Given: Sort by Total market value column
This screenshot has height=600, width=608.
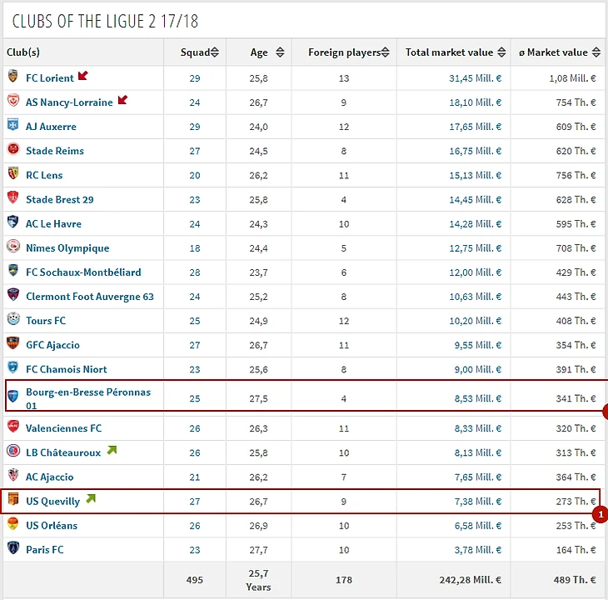Looking at the screenshot, I should tap(501, 52).
